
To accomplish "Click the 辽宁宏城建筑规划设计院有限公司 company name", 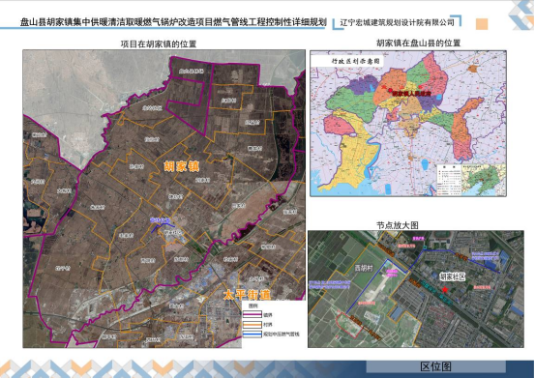I will point(398,23).
